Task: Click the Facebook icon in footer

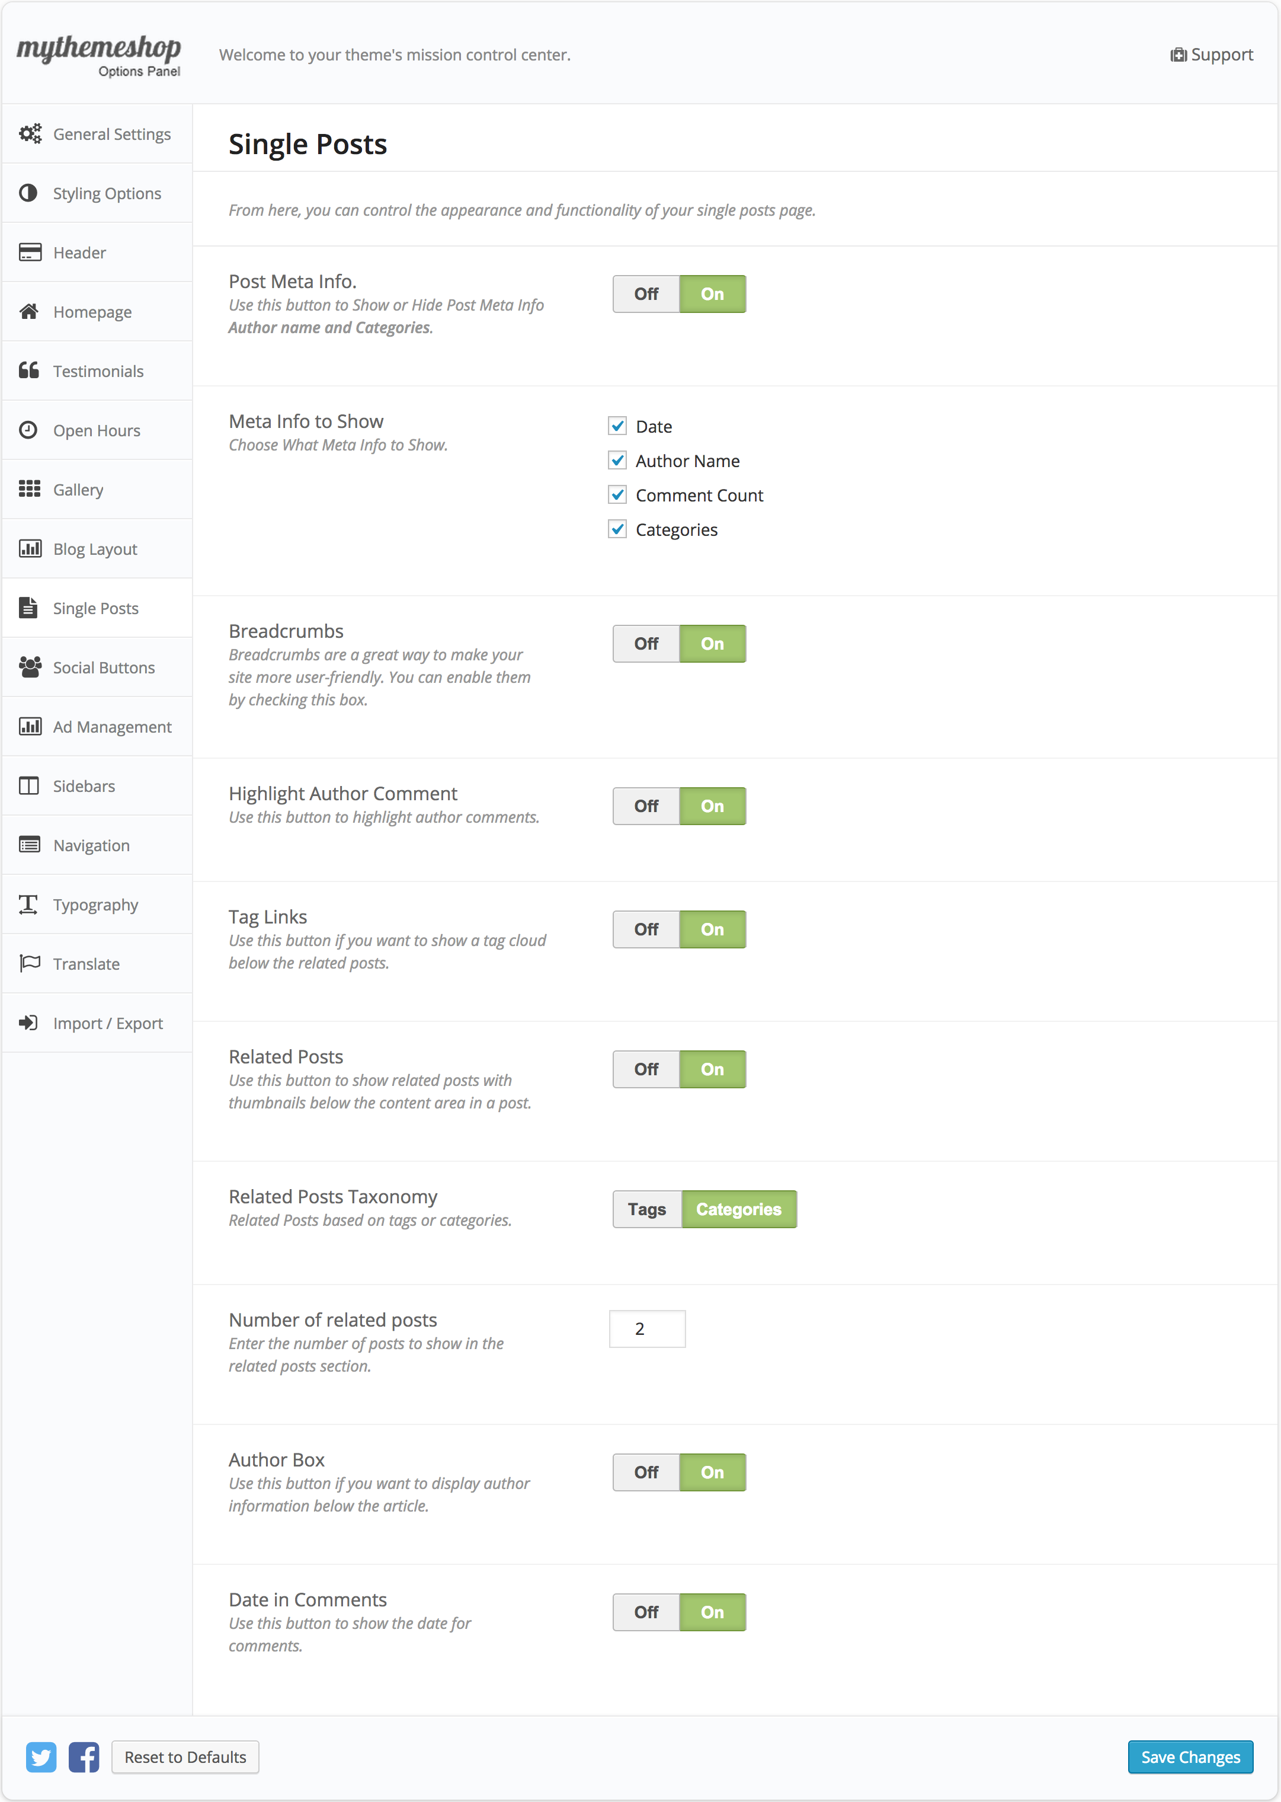Action: point(84,1757)
